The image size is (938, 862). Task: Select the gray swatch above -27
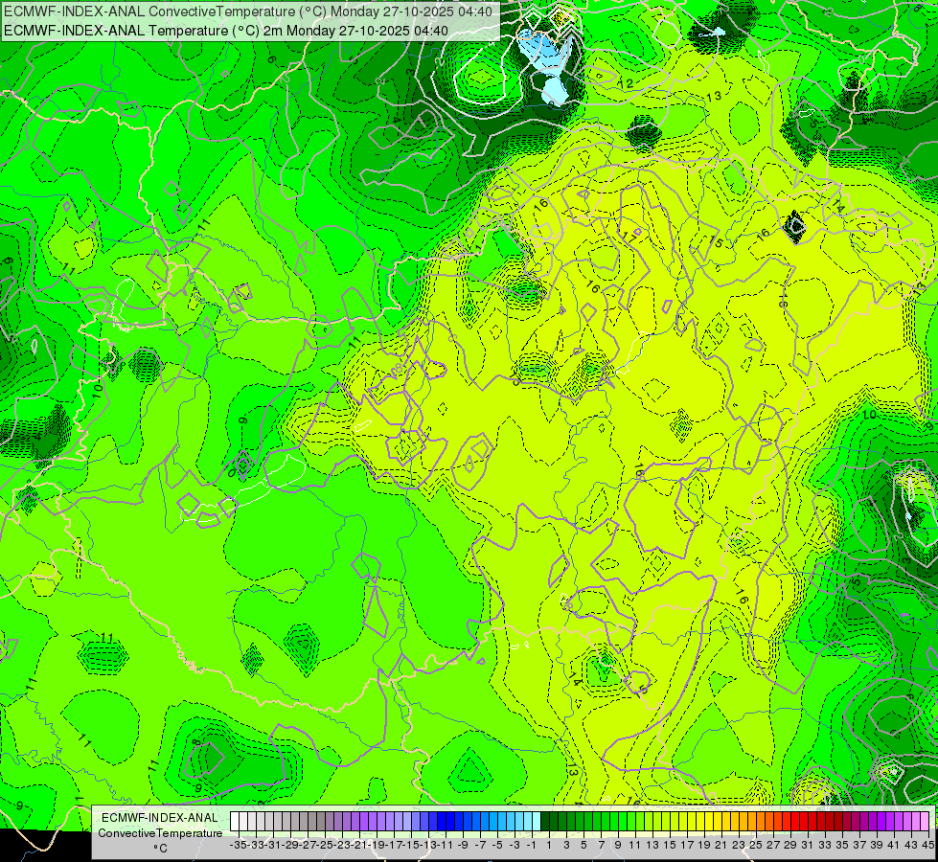(x=304, y=822)
